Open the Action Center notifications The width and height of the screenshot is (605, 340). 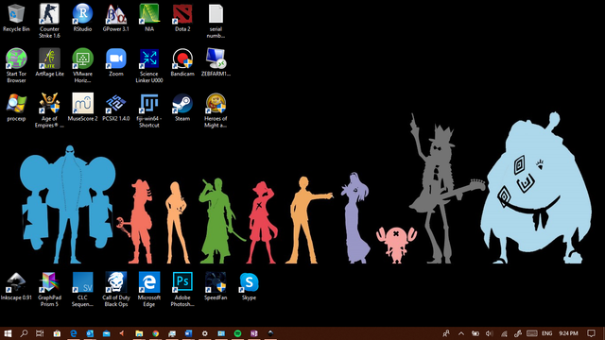coord(591,333)
